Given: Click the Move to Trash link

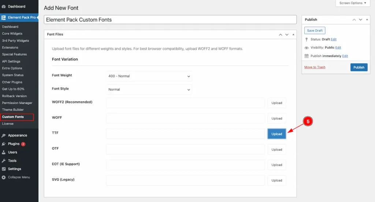Looking at the screenshot, I should click(315, 67).
